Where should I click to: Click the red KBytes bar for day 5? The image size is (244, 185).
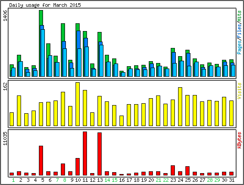41,161
